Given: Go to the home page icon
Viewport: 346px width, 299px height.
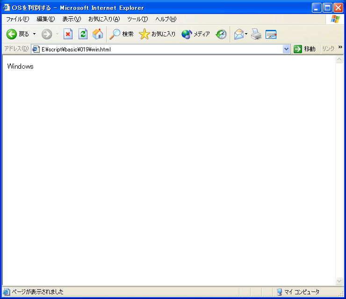Looking at the screenshot, I should click(98, 34).
